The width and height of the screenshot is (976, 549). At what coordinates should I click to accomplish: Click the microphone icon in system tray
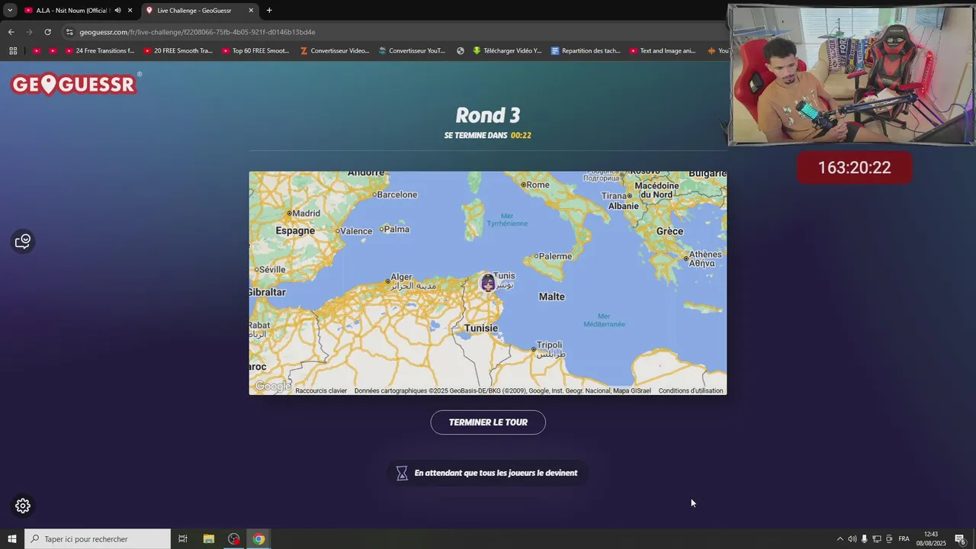(865, 539)
